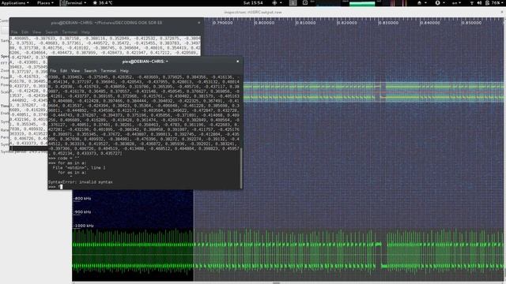Click the 0.820000 time ruler mark

347,23
